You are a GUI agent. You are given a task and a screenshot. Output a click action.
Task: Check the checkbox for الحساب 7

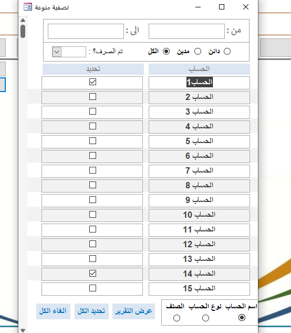[92, 170]
